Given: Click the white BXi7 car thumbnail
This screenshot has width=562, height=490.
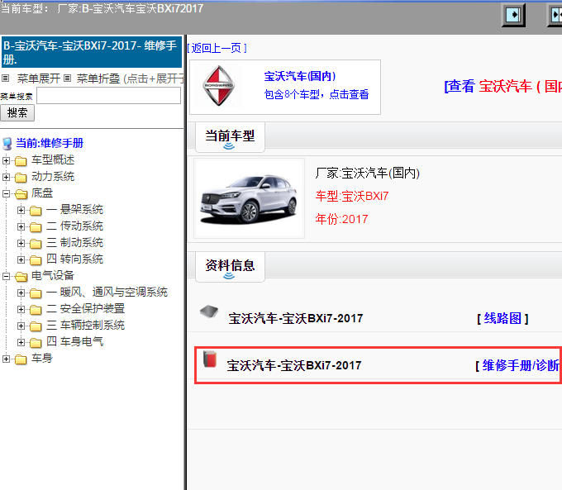Looking at the screenshot, I should (249, 198).
